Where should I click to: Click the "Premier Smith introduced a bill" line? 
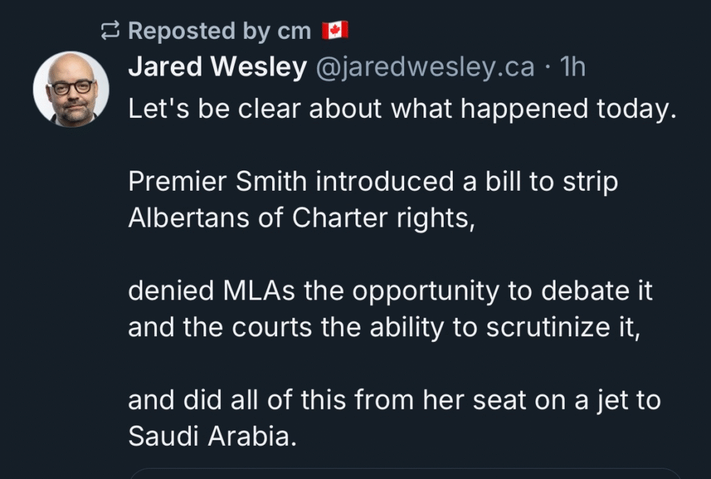click(373, 182)
